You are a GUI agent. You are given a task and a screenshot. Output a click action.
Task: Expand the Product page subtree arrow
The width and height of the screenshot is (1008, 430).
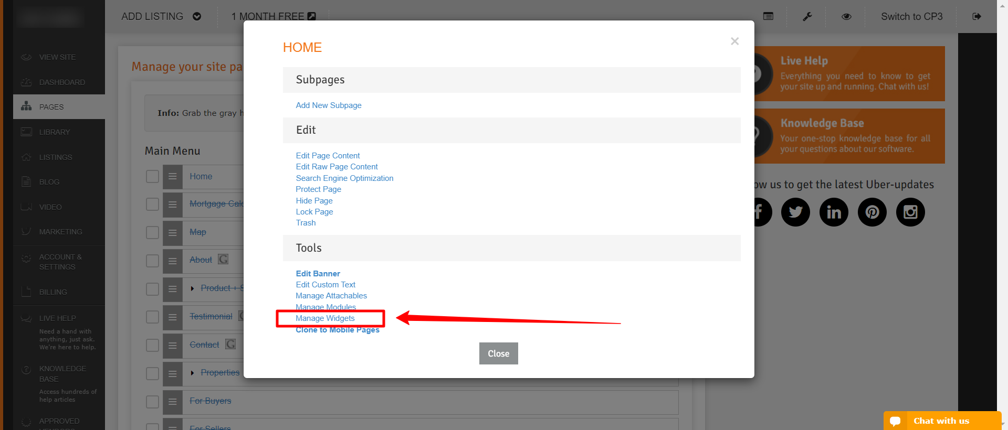tap(193, 288)
